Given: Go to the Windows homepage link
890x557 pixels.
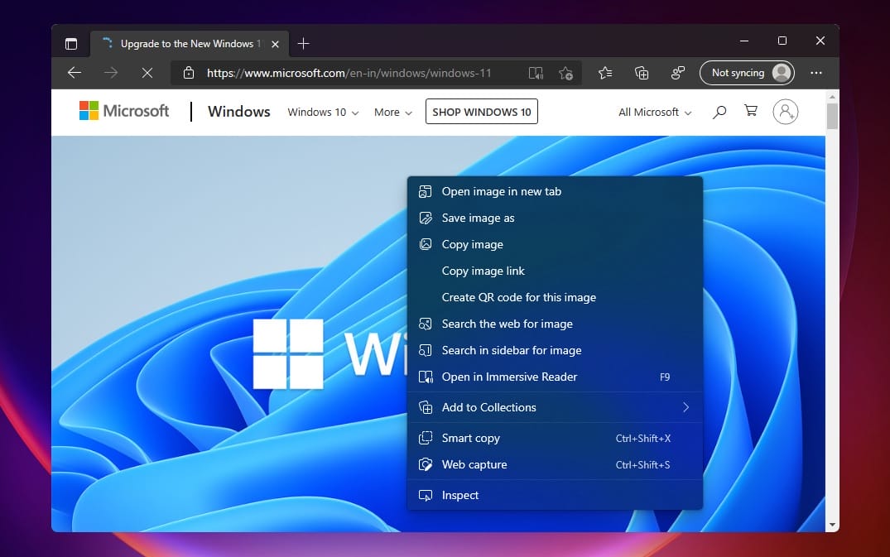Looking at the screenshot, I should coord(238,111).
